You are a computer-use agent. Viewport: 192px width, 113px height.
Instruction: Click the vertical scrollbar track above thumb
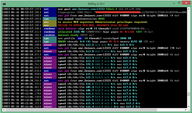[x=189, y=51]
